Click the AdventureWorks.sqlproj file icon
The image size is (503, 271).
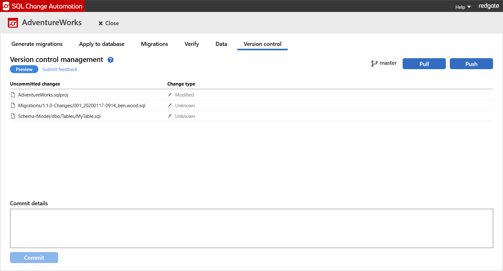pos(13,95)
